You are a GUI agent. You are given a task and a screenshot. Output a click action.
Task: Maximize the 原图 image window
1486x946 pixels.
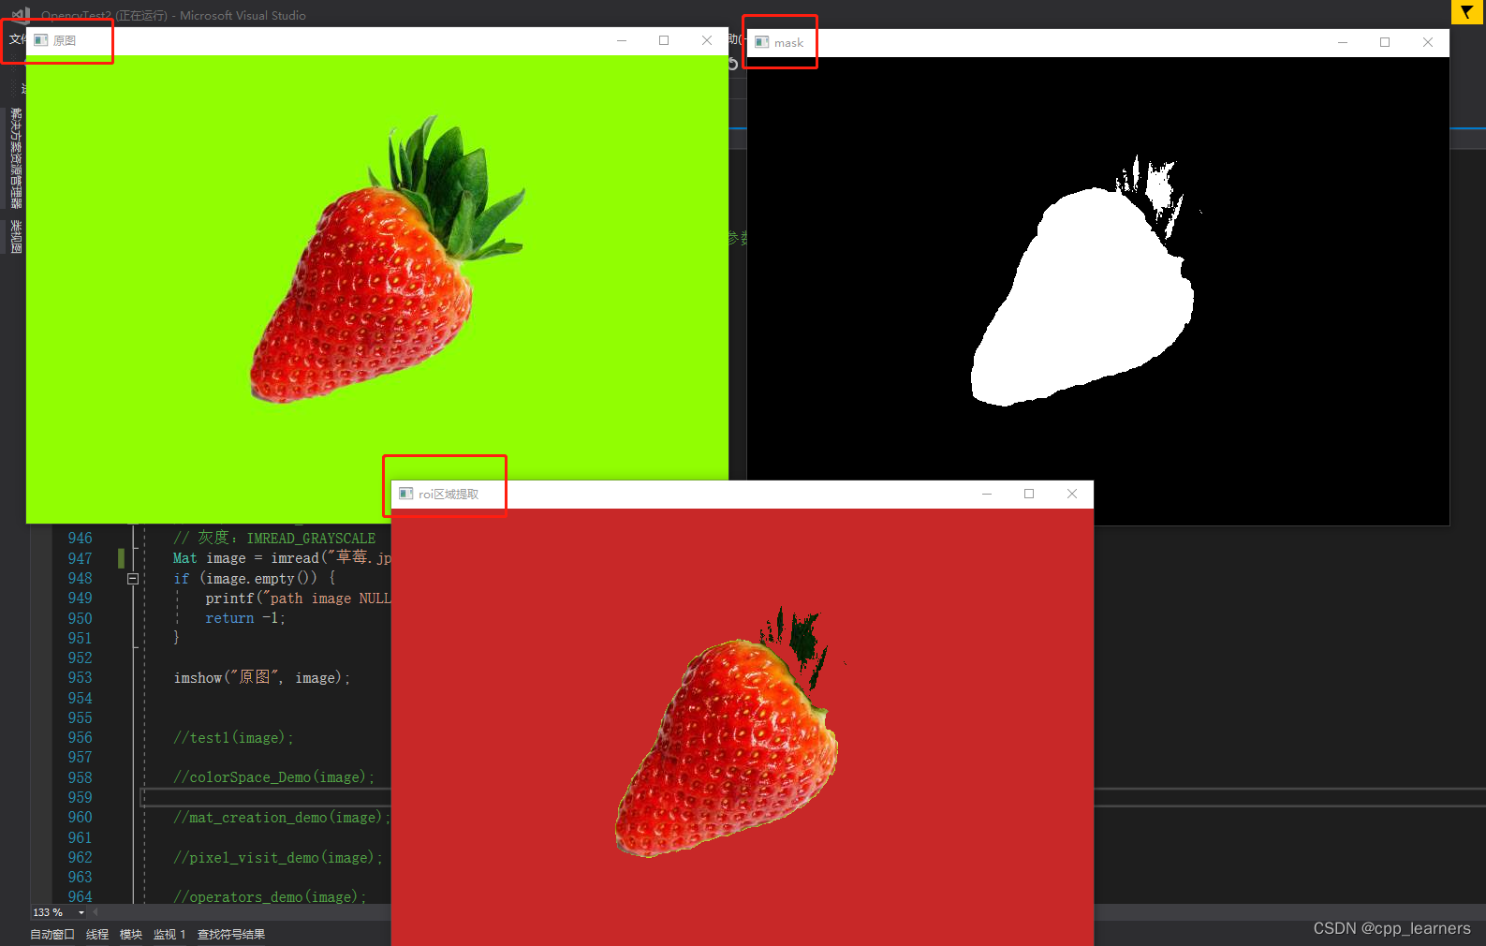(664, 40)
